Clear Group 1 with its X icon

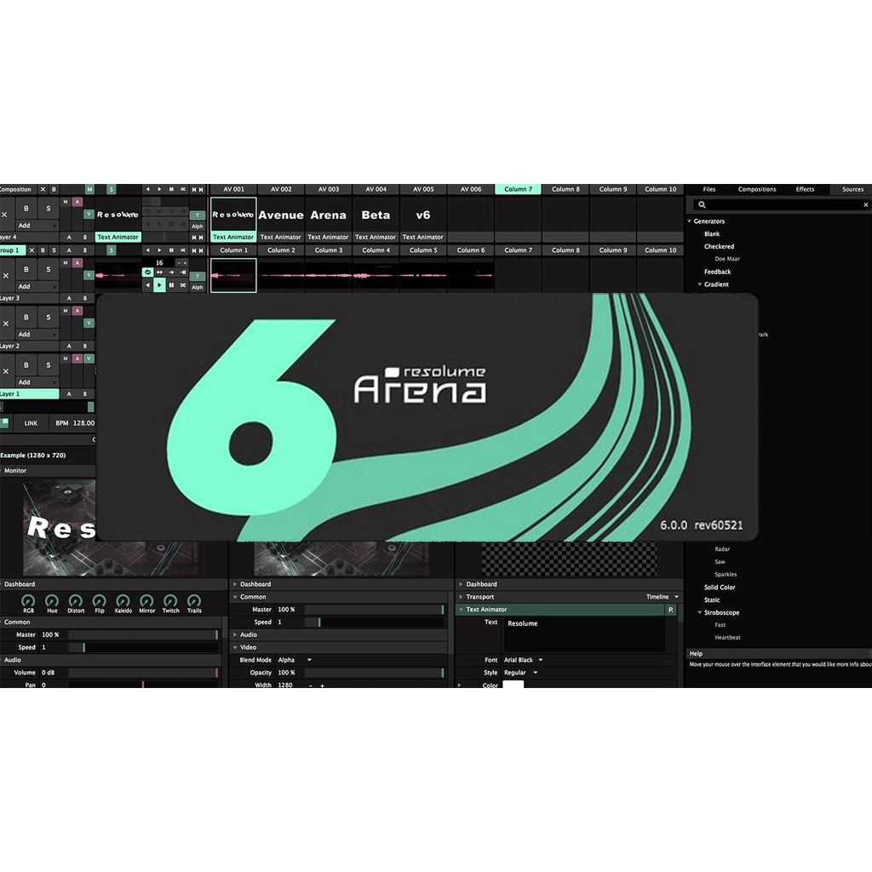pos(32,250)
